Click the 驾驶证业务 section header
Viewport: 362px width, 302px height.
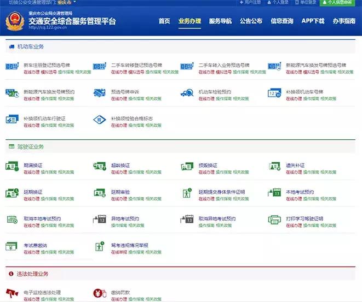pos(180,146)
